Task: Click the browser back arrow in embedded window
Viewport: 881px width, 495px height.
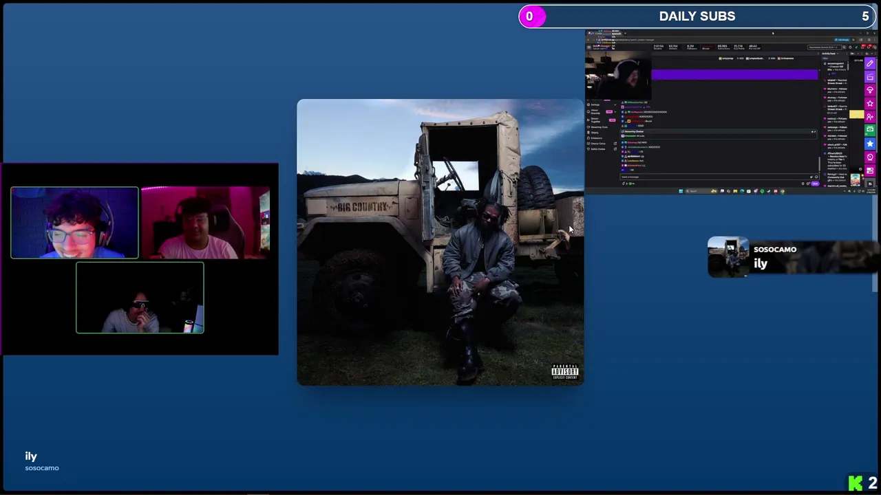Action: [588, 40]
